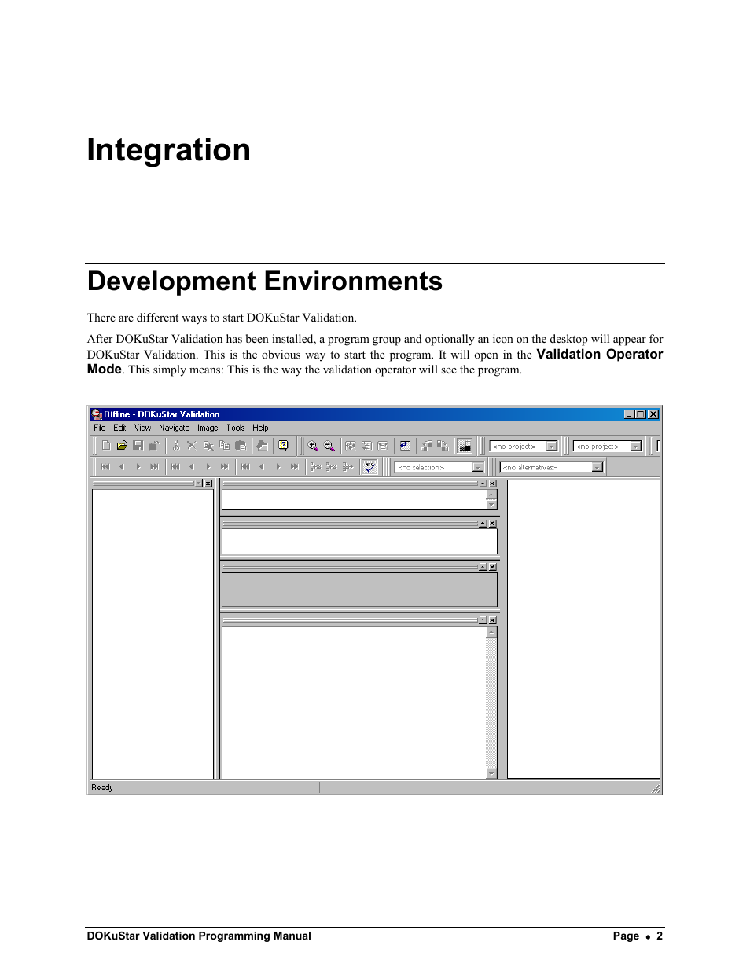Collapse the left side panel with its arrow button
The height and width of the screenshot is (971, 750).
click(x=199, y=484)
